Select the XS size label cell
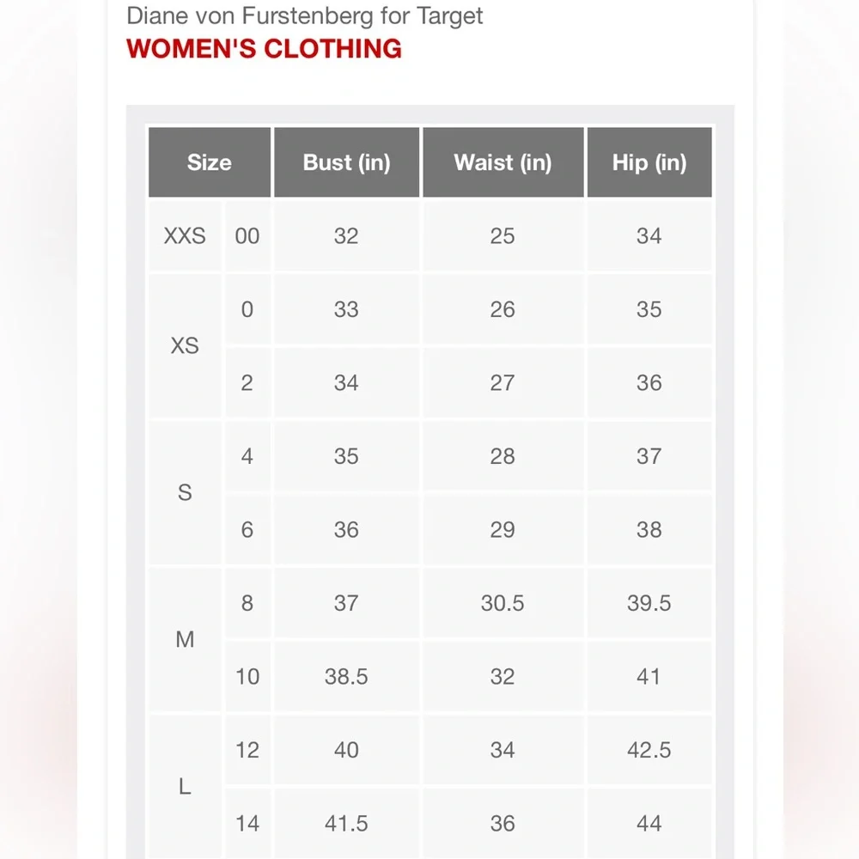 pos(186,345)
